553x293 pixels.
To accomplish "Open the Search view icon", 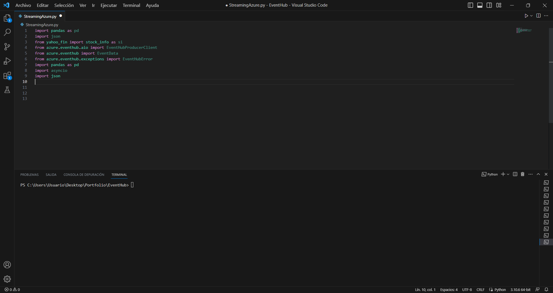I will point(7,32).
